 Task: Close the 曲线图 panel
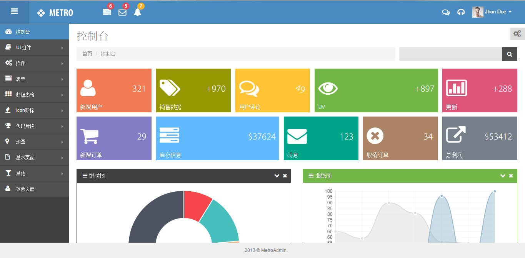(511, 176)
